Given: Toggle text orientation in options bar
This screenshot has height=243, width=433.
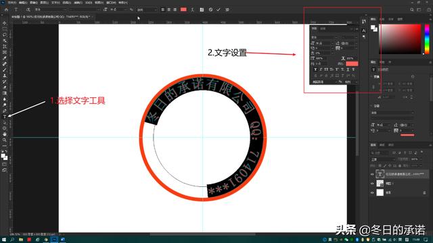Looking at the screenshot, I should (x=28, y=9).
